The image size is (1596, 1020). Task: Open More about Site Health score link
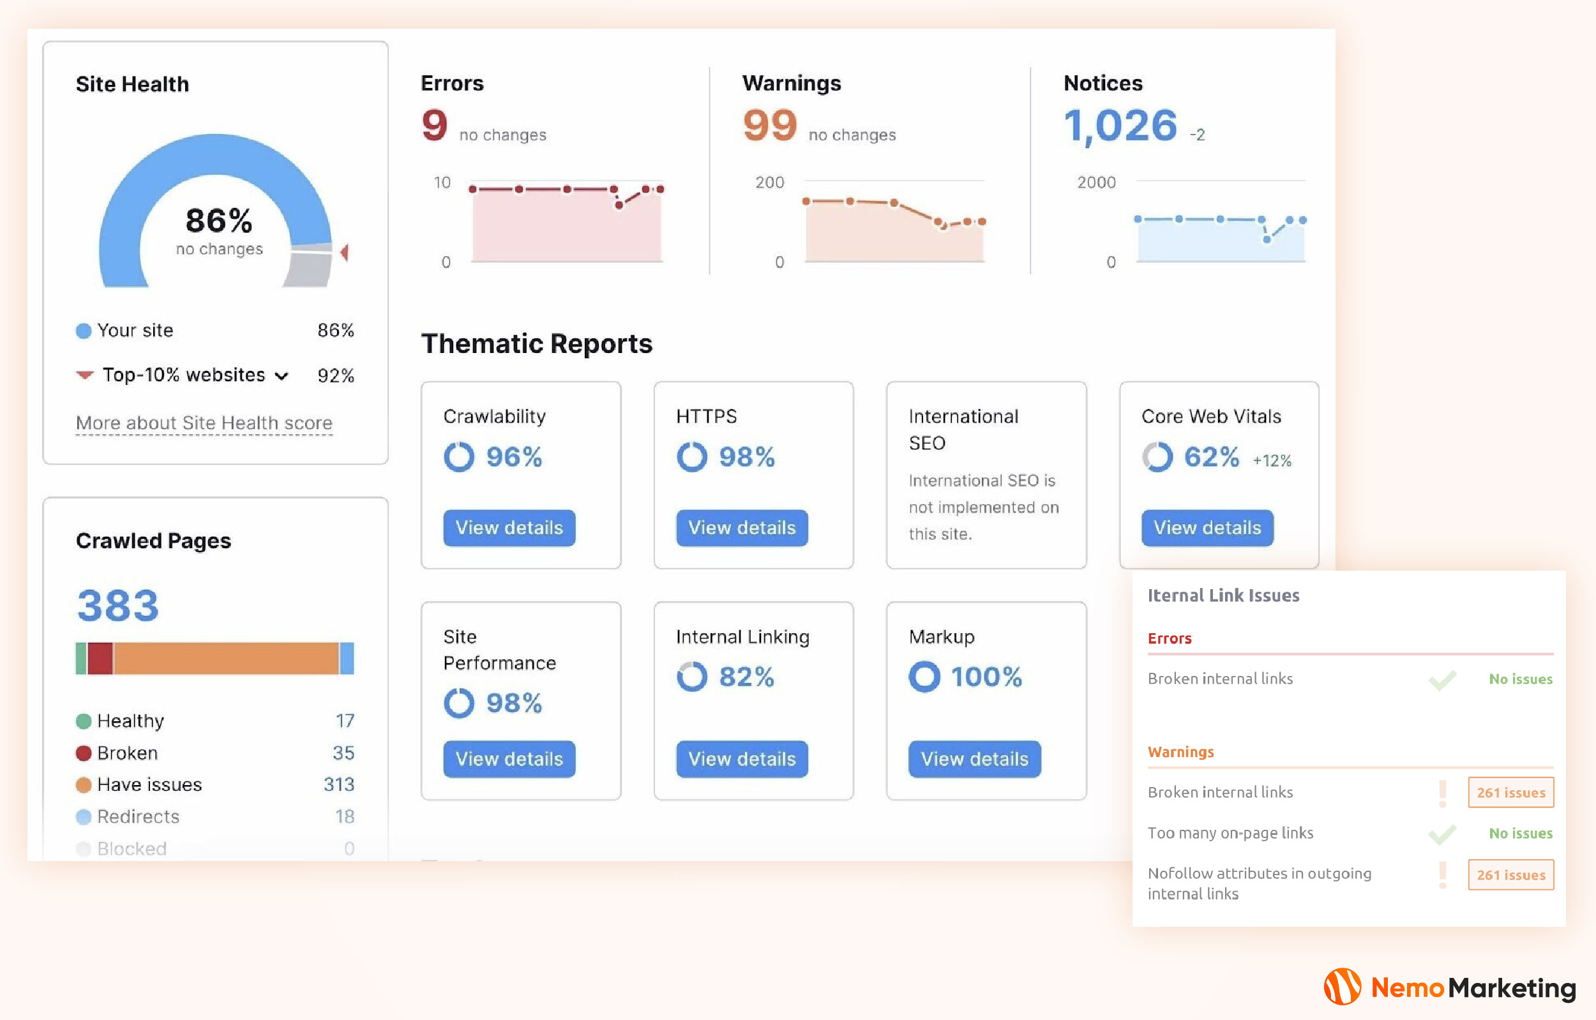pos(204,423)
